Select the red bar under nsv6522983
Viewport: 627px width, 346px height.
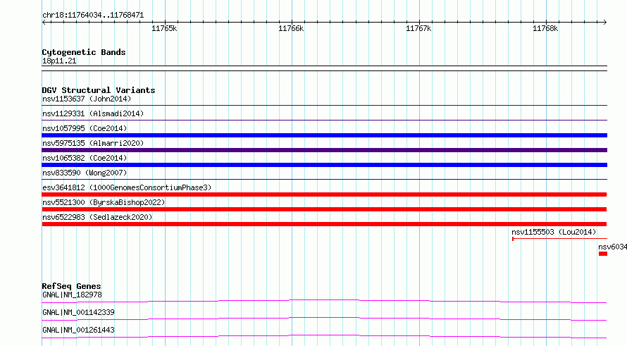click(x=324, y=224)
